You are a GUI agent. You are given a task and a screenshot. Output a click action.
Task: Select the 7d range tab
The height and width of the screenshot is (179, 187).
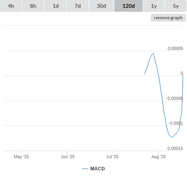pos(78,6)
